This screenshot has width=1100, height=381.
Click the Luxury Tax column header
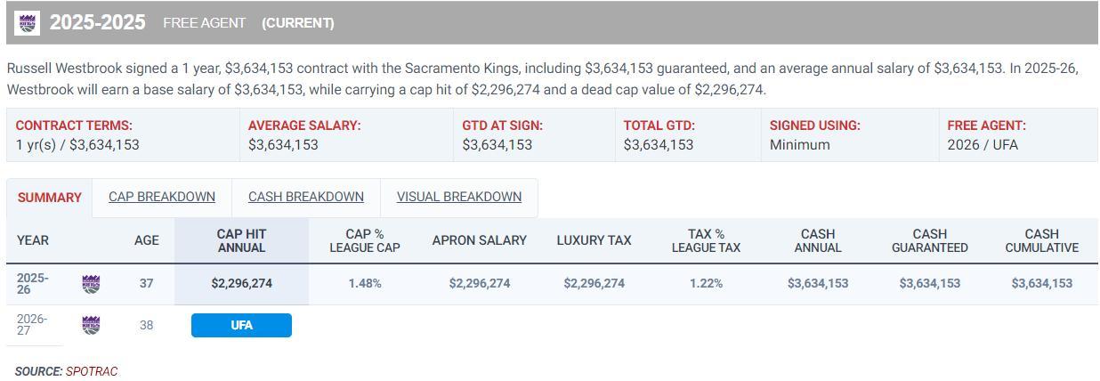coord(594,240)
